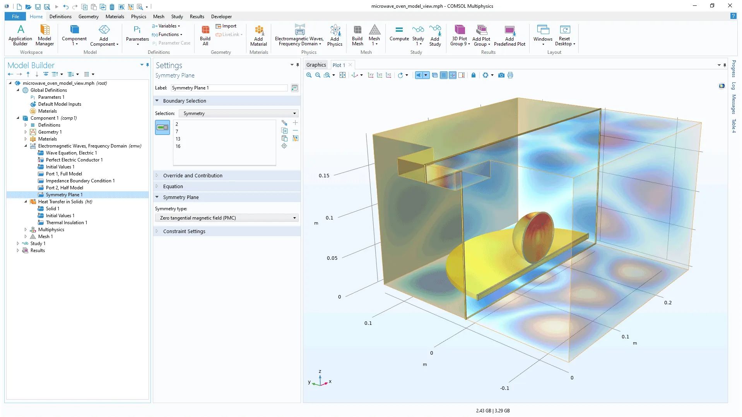Select Thermal Insulation 1 in the tree
This screenshot has width=742, height=417.
coord(66,223)
